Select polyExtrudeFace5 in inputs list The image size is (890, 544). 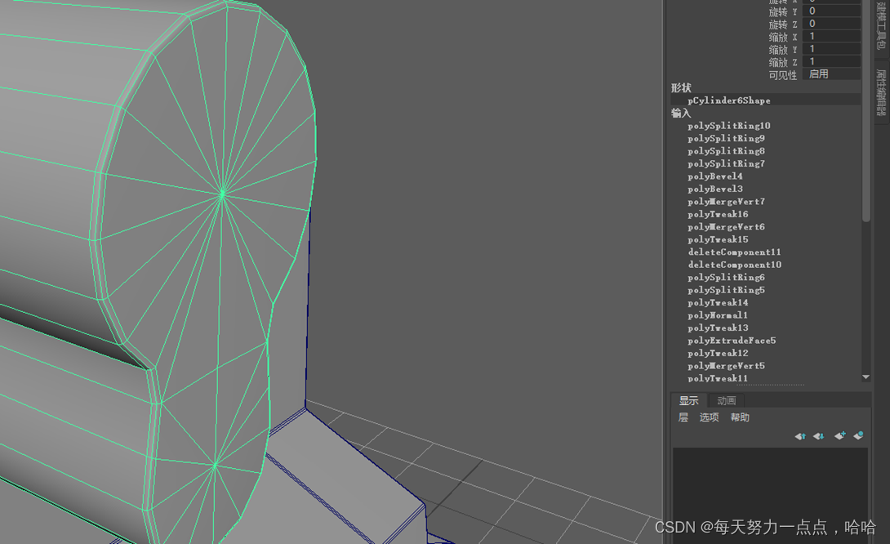point(732,341)
